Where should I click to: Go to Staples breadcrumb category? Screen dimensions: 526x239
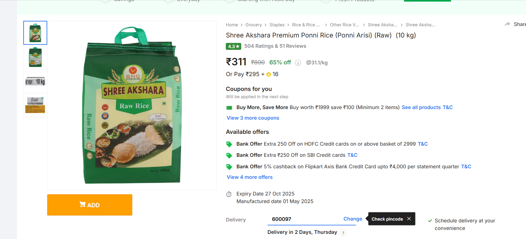pos(277,25)
